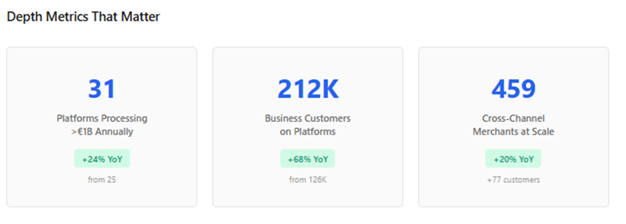
Task: Click the '+77 customers' footnote
Action: (x=514, y=180)
